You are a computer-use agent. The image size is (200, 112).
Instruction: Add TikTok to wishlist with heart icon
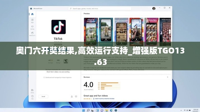(76, 97)
